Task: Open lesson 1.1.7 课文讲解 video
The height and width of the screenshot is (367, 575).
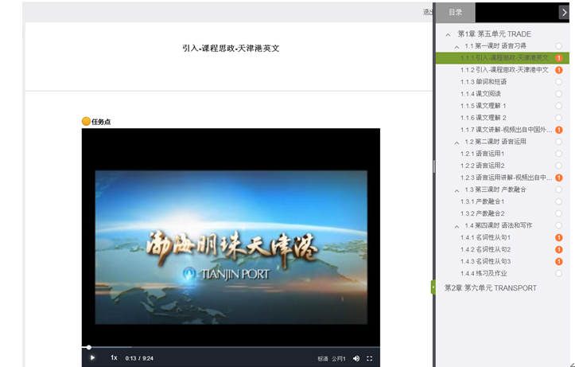Action: (x=506, y=130)
